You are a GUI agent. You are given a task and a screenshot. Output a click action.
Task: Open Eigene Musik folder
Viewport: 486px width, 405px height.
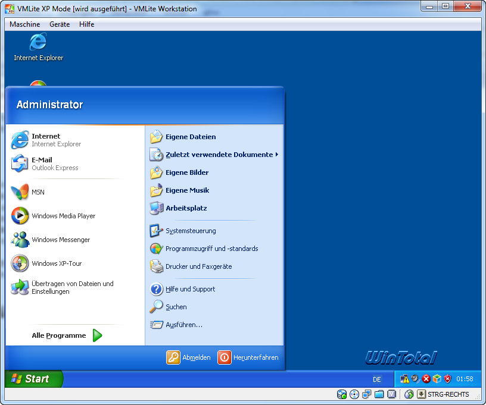click(214, 190)
